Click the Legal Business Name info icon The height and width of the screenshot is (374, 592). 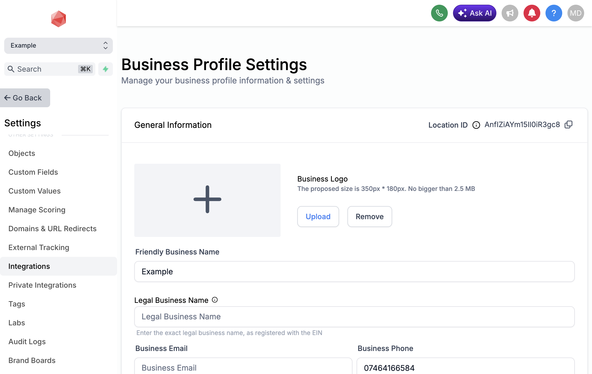(215, 300)
